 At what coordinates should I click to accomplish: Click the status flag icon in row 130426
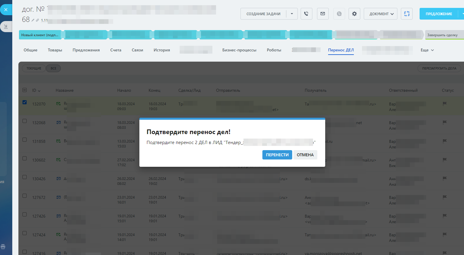[x=445, y=178]
